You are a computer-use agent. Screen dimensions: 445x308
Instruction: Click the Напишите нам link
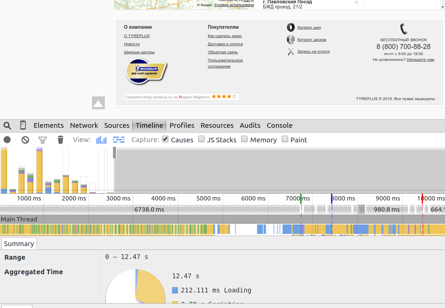coord(420,60)
